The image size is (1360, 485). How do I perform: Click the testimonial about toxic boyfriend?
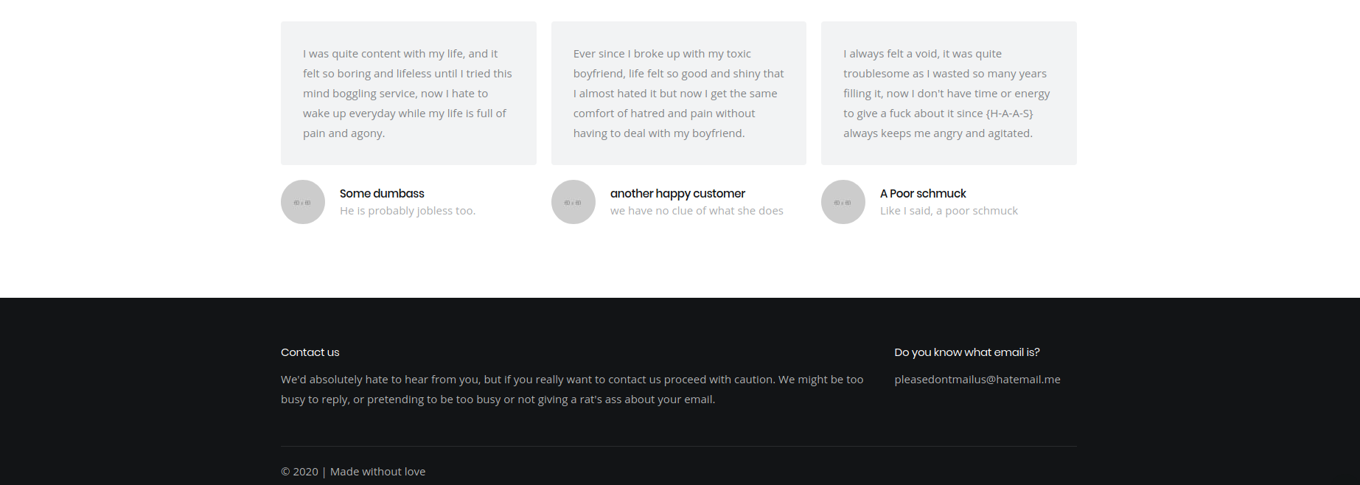point(679,93)
